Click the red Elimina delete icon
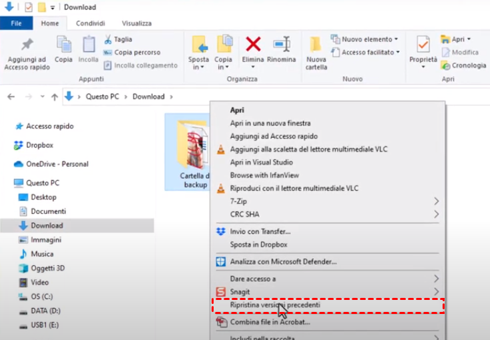Viewport: 490px width, 340px height. click(253, 45)
